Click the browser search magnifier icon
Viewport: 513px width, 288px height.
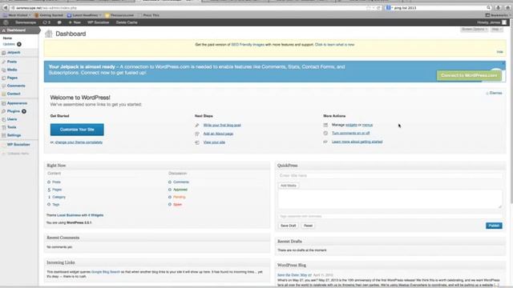pos(488,7)
